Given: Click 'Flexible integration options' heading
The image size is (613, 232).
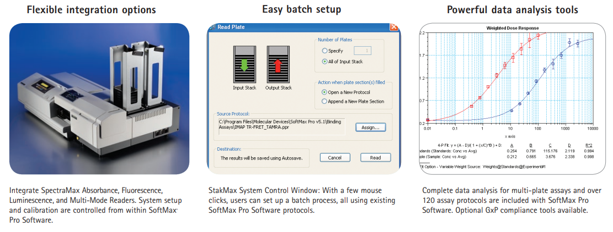Looking at the screenshot, I should [91, 9].
